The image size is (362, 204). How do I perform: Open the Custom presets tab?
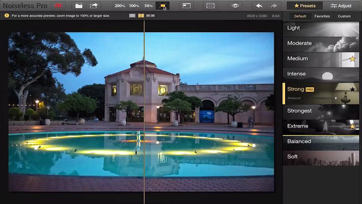344,16
